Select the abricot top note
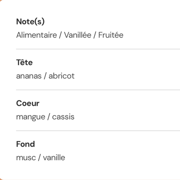The image size is (180, 180). (x=62, y=76)
